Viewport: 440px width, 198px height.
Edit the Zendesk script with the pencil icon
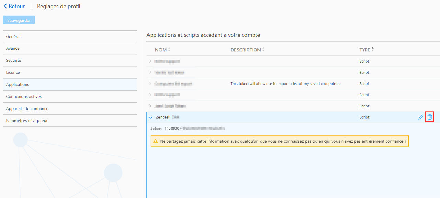click(421, 117)
